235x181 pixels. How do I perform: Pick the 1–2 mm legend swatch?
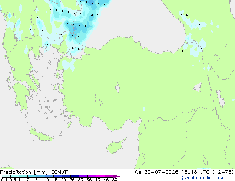point(23,176)
